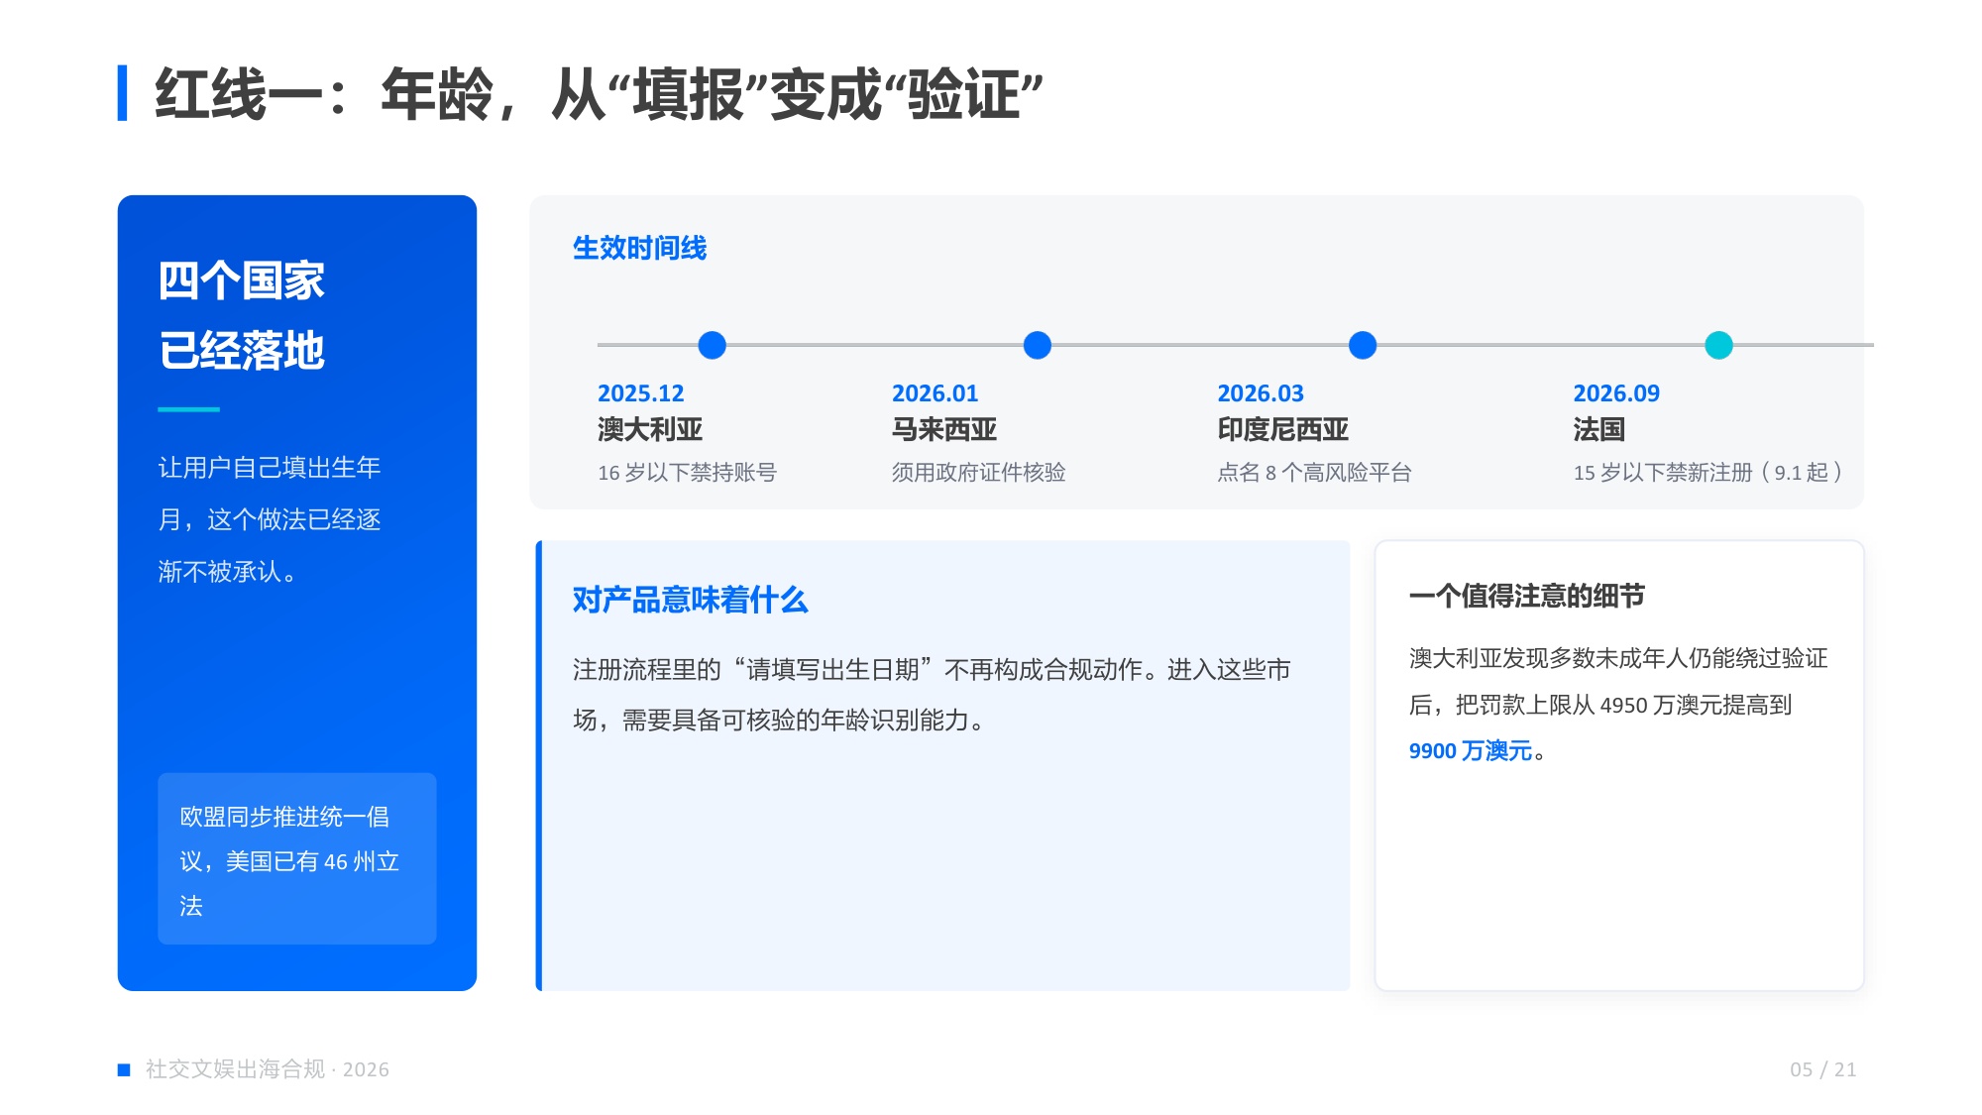Click the callout box about 欧盟同步推进统一倡议
This screenshot has height=1115, width=1982.
pyautogui.click(x=296, y=858)
